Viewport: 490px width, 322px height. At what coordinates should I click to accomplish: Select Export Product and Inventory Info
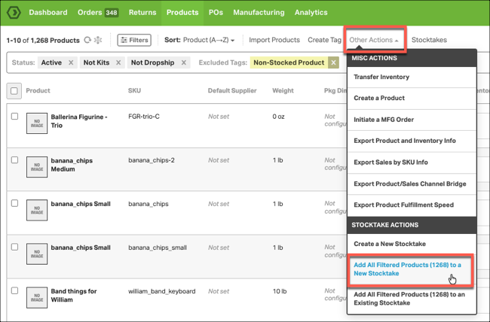[x=412, y=141]
